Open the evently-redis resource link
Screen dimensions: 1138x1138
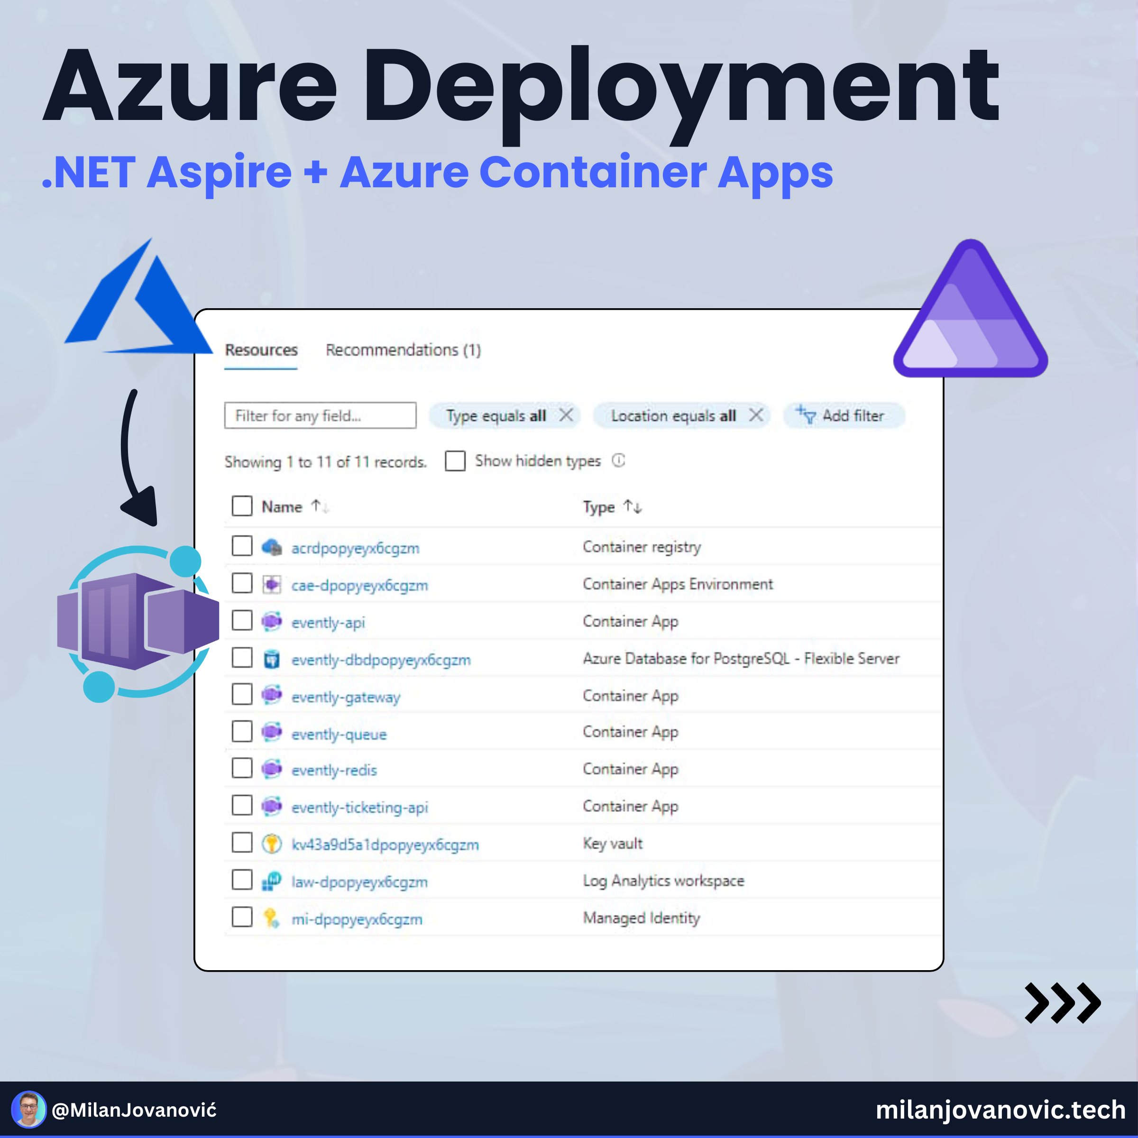tap(334, 771)
